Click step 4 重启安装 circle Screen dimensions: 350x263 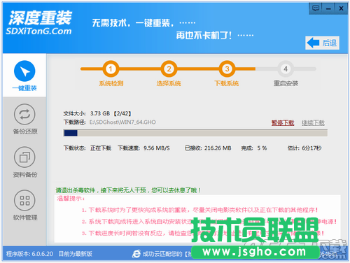point(286,69)
